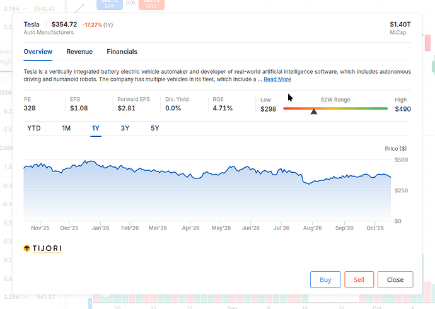Click the -17.27% change value
The image size is (435, 309).
click(x=92, y=25)
